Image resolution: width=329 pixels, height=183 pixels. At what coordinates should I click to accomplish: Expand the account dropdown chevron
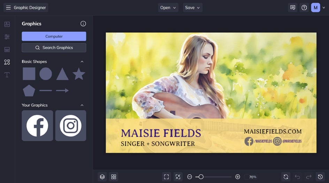tap(324, 8)
